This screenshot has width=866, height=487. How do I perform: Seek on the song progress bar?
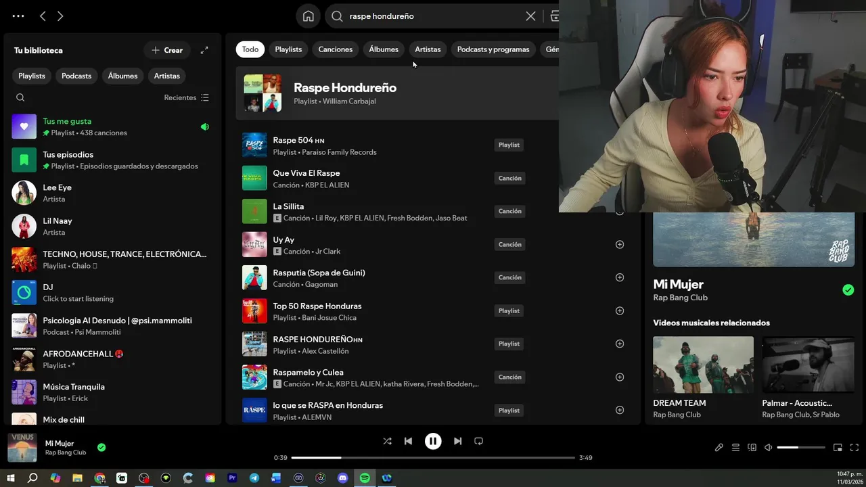point(433,458)
